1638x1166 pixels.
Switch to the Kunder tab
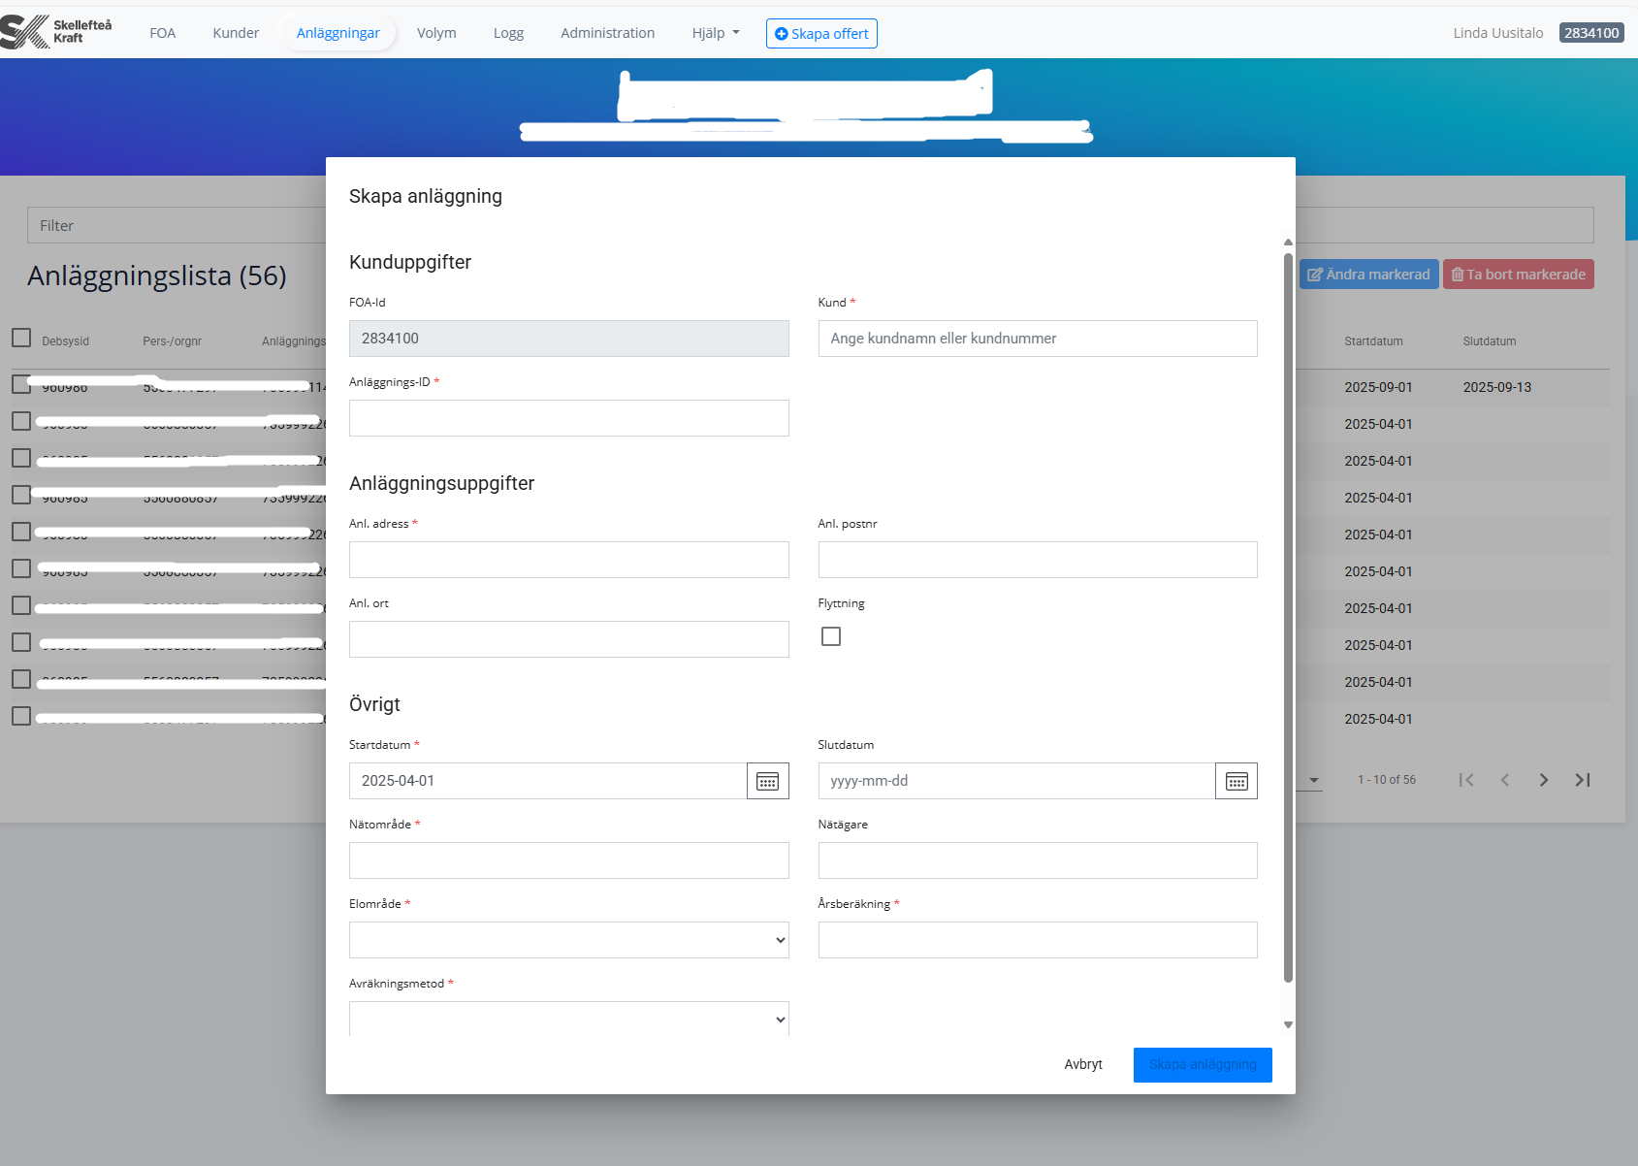pos(236,33)
